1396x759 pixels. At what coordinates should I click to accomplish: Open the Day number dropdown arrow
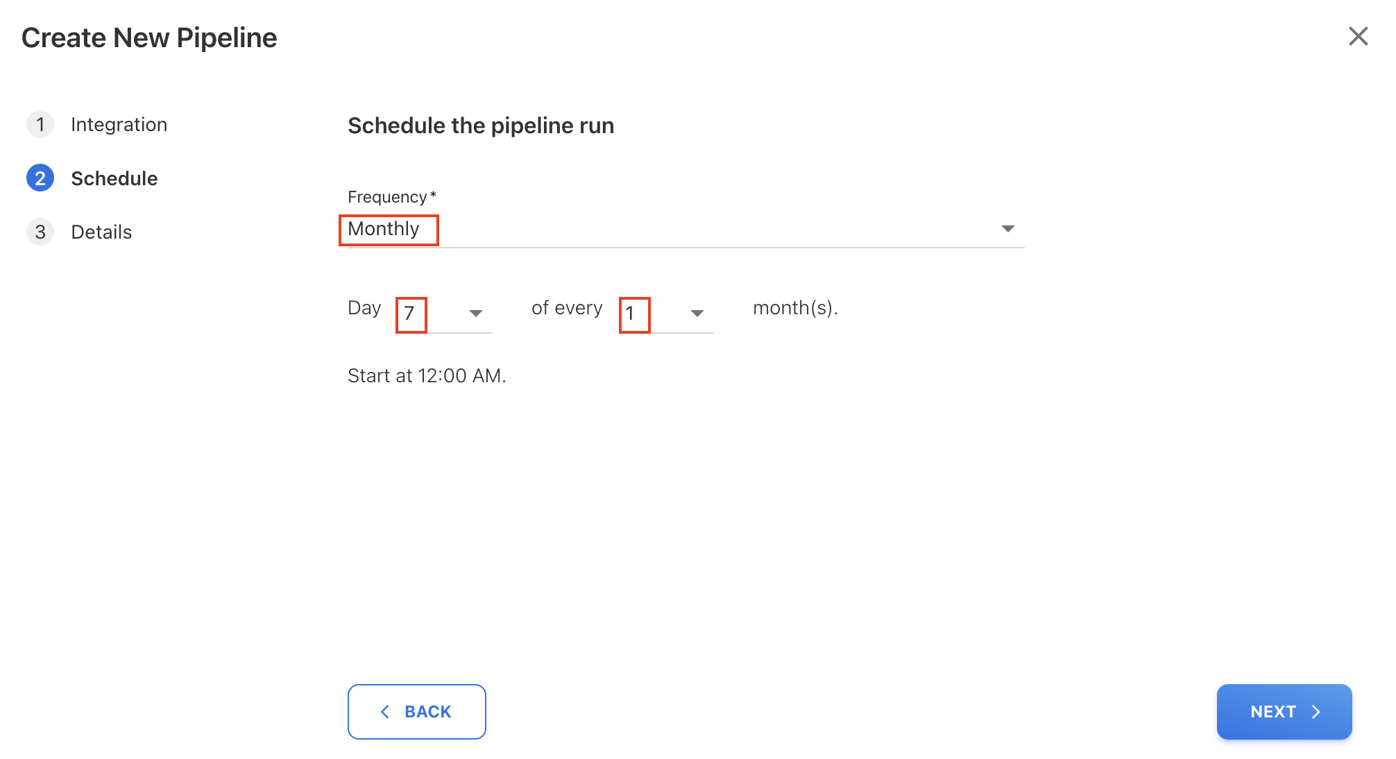(475, 314)
